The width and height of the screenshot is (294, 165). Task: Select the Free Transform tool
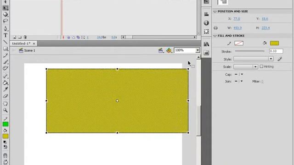(6, 8)
